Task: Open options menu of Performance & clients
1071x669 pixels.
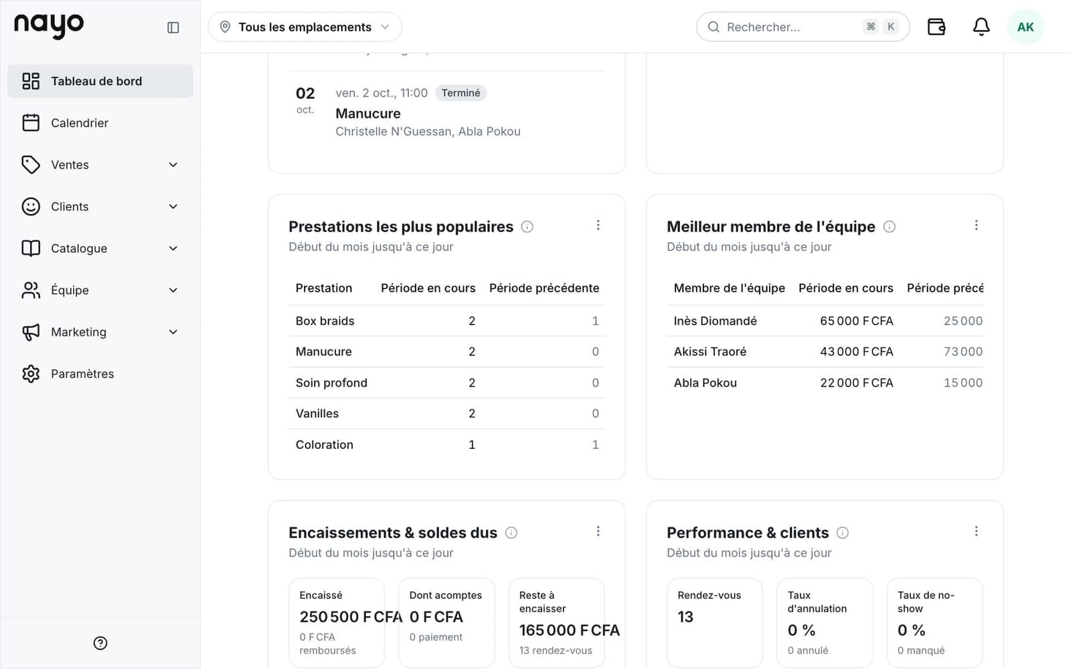Action: 977,531
